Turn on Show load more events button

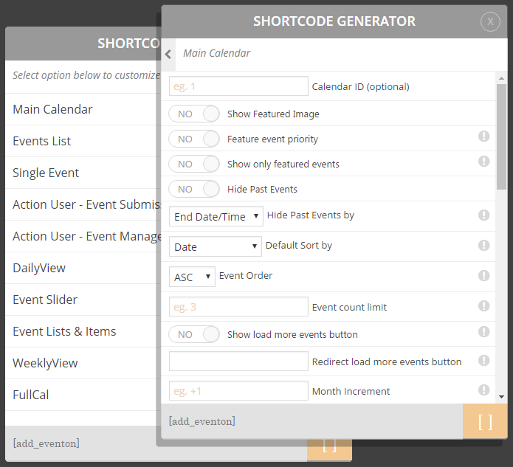(194, 334)
